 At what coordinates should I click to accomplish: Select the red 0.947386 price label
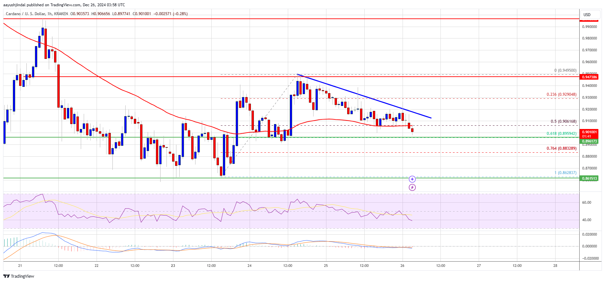pos(589,77)
